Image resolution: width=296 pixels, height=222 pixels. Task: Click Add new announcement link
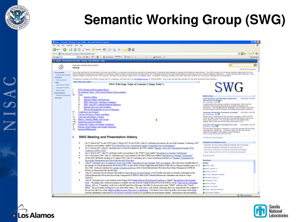click(x=214, y=138)
